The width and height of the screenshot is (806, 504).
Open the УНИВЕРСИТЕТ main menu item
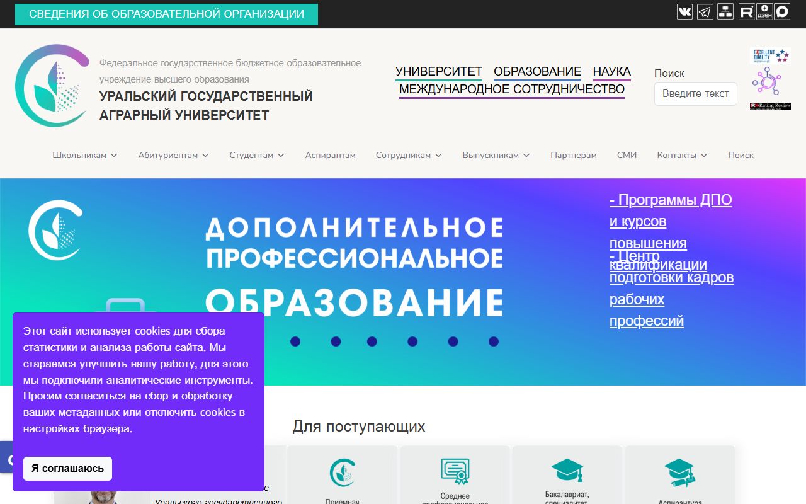pos(439,72)
